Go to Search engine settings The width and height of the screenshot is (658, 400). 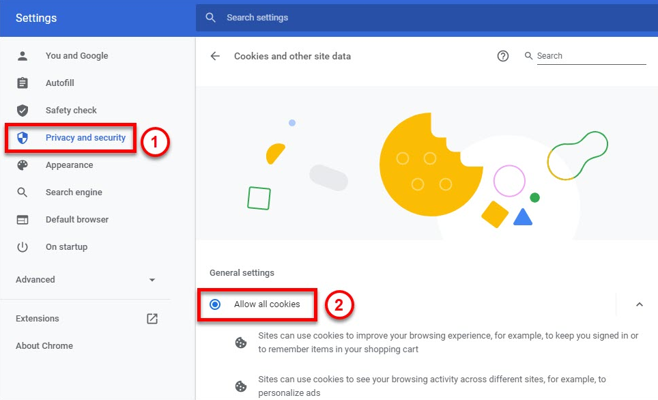coord(74,192)
